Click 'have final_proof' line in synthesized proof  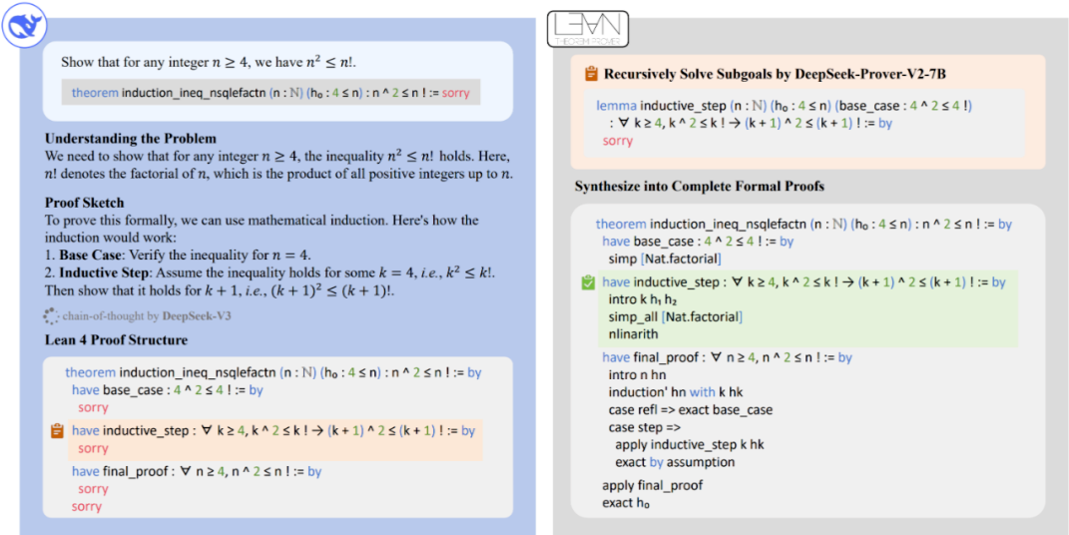727,357
